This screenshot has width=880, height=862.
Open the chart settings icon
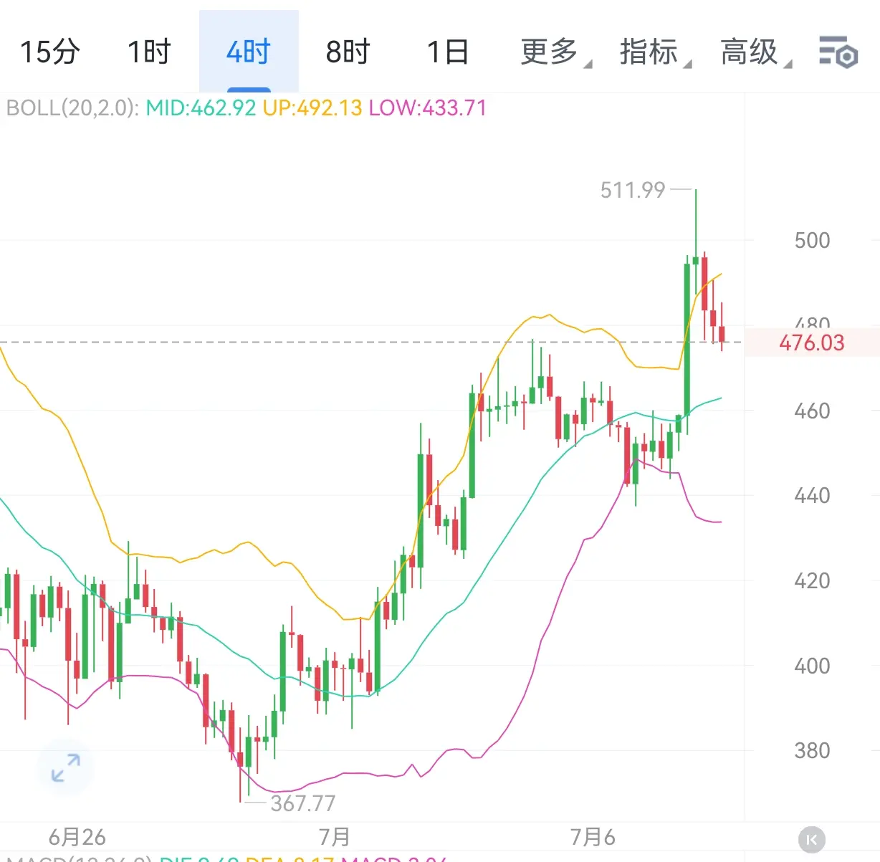tap(838, 52)
